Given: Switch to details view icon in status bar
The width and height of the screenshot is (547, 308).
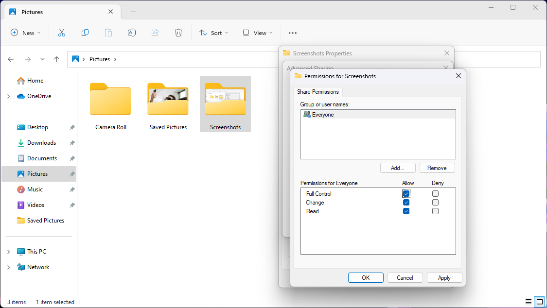Looking at the screenshot, I should (529, 302).
